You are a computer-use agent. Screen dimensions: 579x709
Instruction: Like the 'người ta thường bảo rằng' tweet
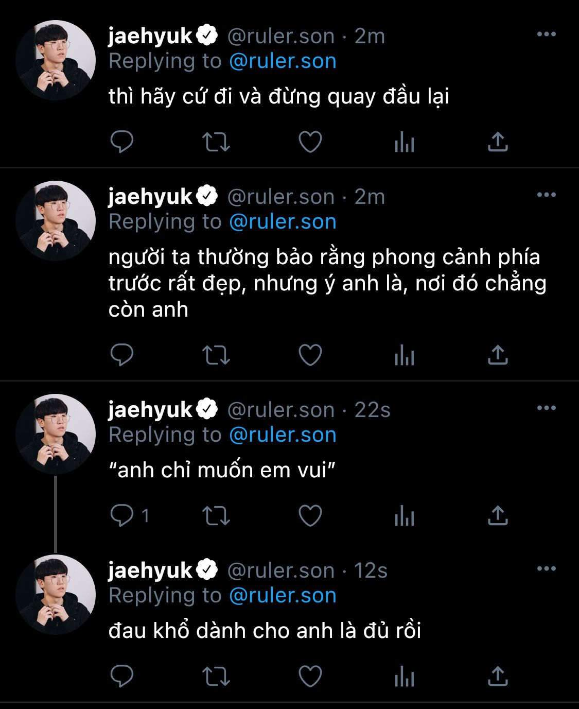[x=310, y=355]
